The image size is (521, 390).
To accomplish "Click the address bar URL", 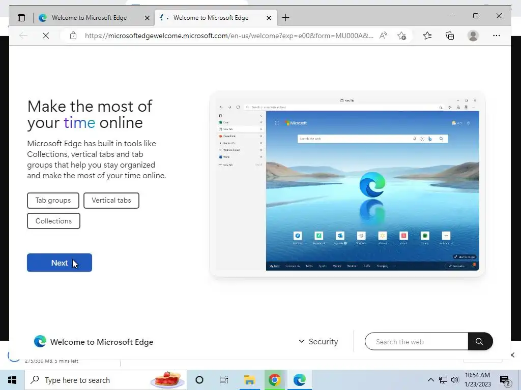I will coord(229,36).
